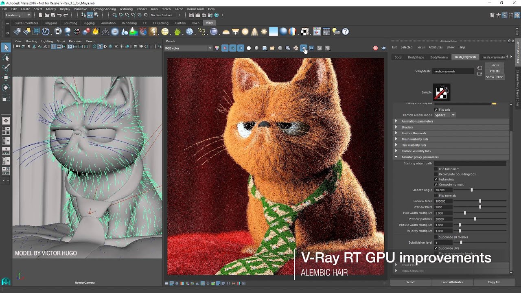Click the undo arrow icon

59,15
